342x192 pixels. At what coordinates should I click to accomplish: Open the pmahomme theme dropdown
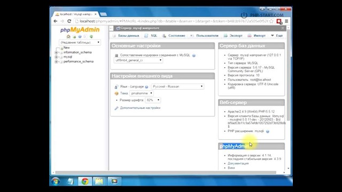pos(142,93)
